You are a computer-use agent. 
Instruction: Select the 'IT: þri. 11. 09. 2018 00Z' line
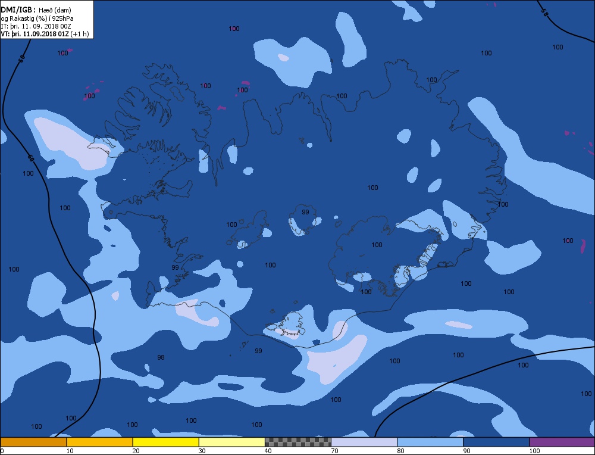coord(36,26)
